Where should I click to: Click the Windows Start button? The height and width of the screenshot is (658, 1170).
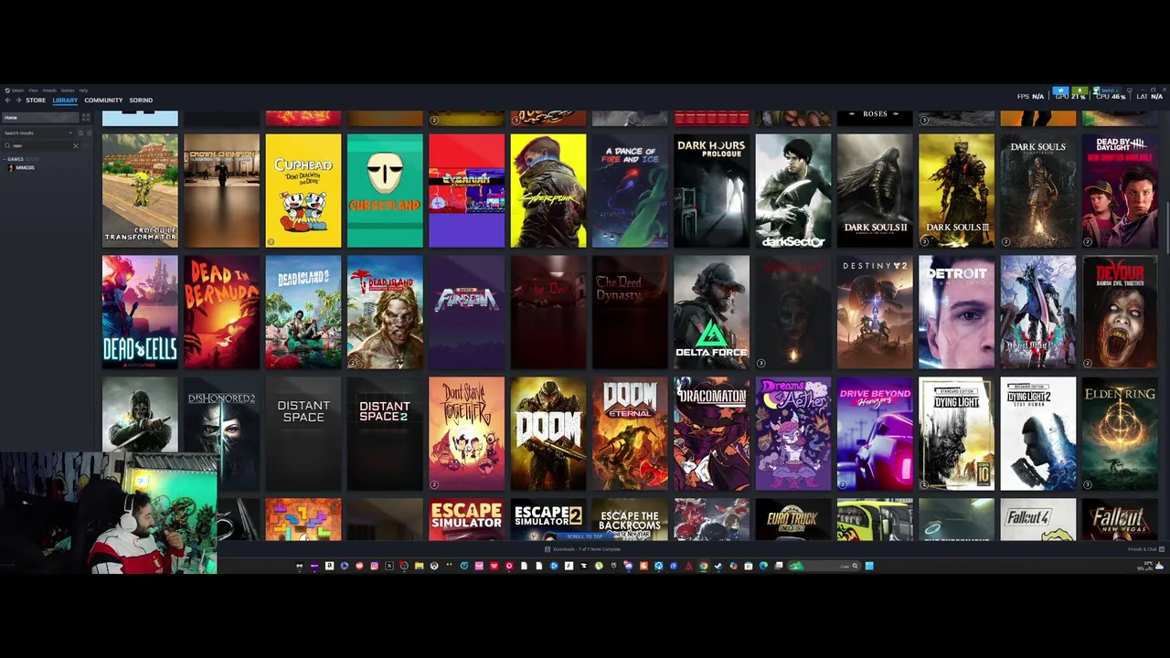pyautogui.click(x=869, y=566)
